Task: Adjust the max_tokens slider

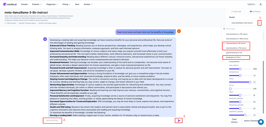Action: tap(240, 69)
